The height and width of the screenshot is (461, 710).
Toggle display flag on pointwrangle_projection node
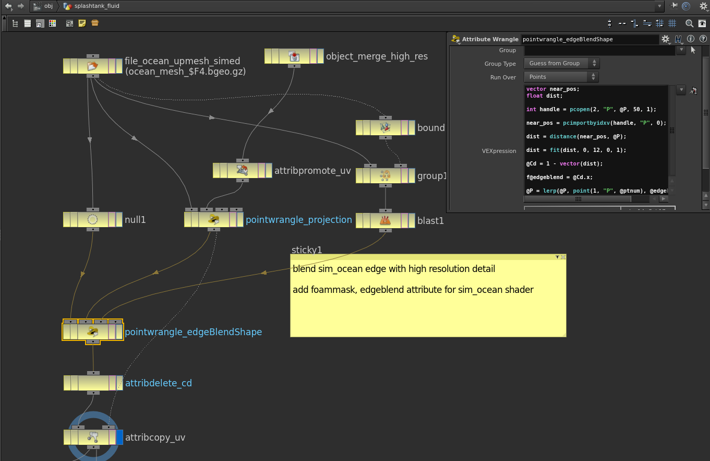point(240,219)
